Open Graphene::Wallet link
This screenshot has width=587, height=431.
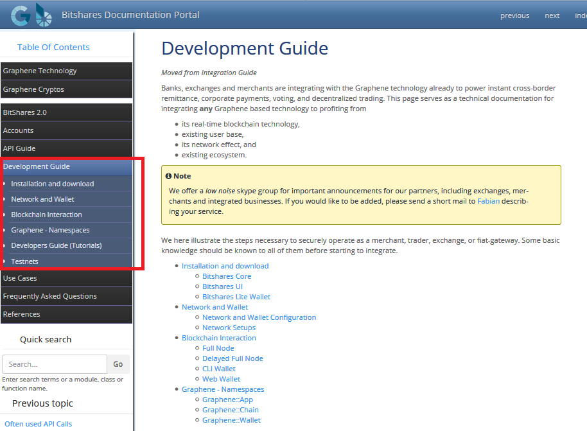[231, 420]
